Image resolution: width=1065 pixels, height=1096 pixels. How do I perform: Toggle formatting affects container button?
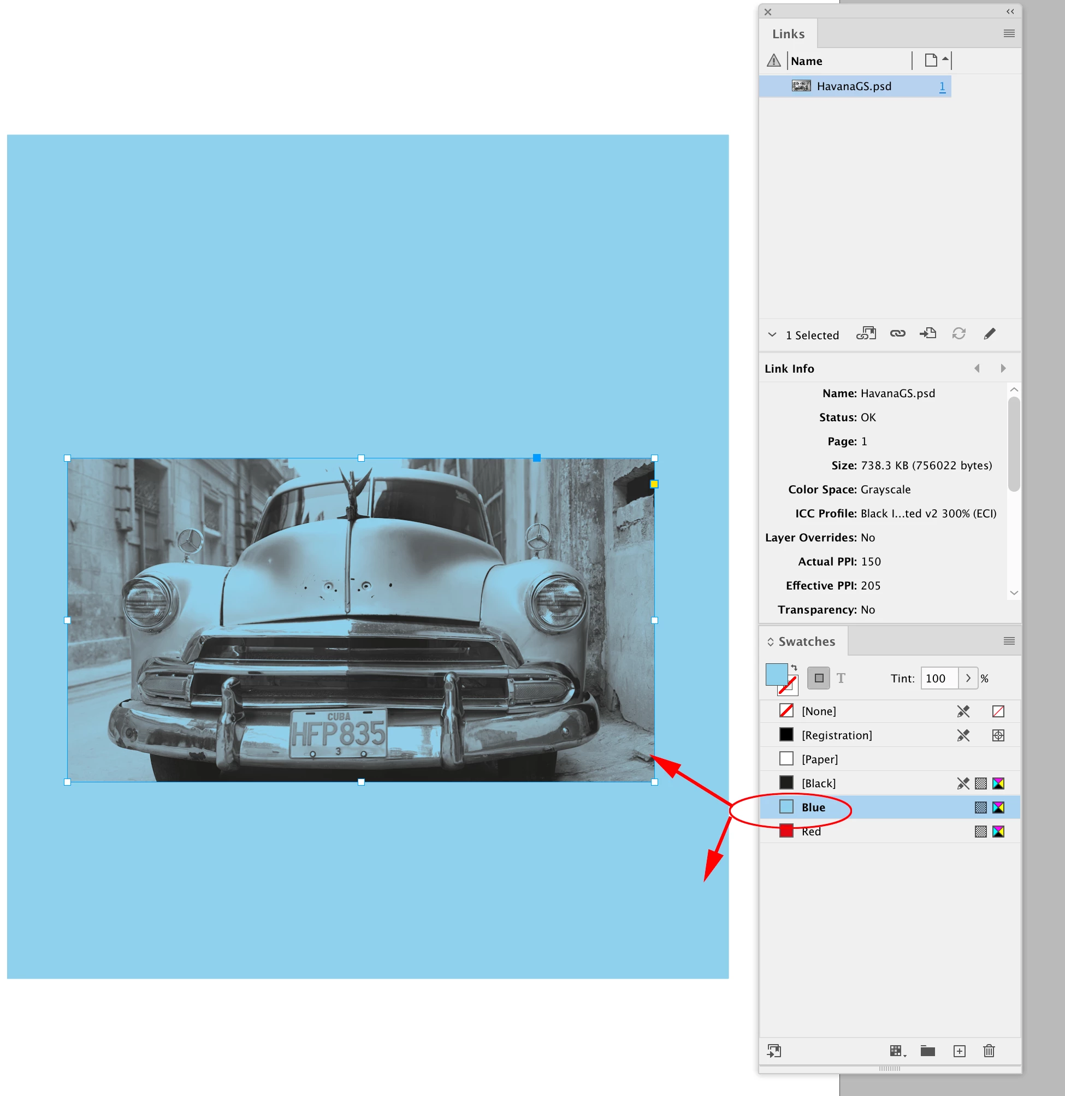pyautogui.click(x=819, y=678)
